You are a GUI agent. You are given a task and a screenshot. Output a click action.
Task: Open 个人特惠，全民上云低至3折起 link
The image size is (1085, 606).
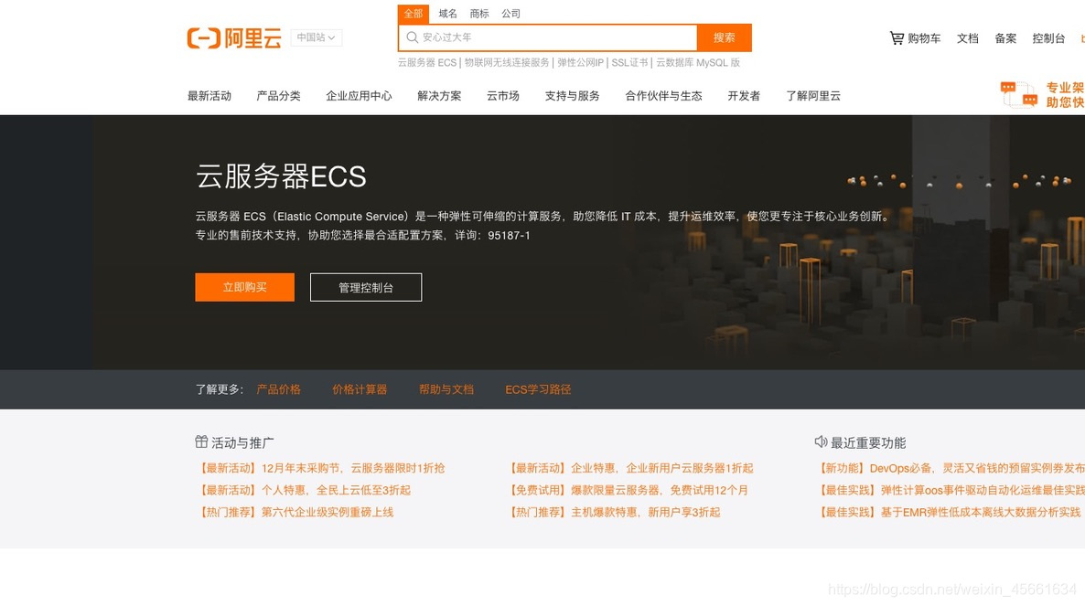point(303,491)
